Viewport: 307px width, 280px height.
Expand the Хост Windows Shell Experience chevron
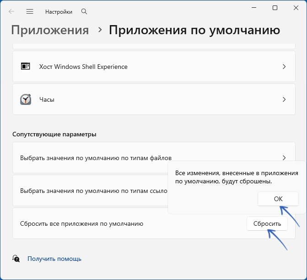tap(284, 67)
